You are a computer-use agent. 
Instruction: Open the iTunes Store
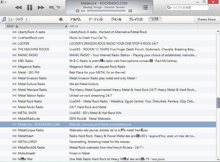[x=206, y=19]
